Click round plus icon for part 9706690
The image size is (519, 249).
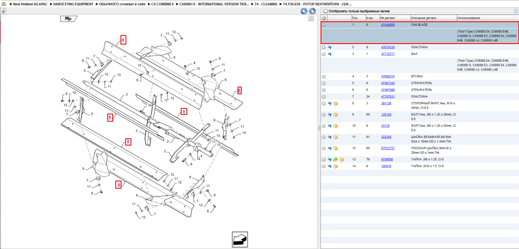324,159
